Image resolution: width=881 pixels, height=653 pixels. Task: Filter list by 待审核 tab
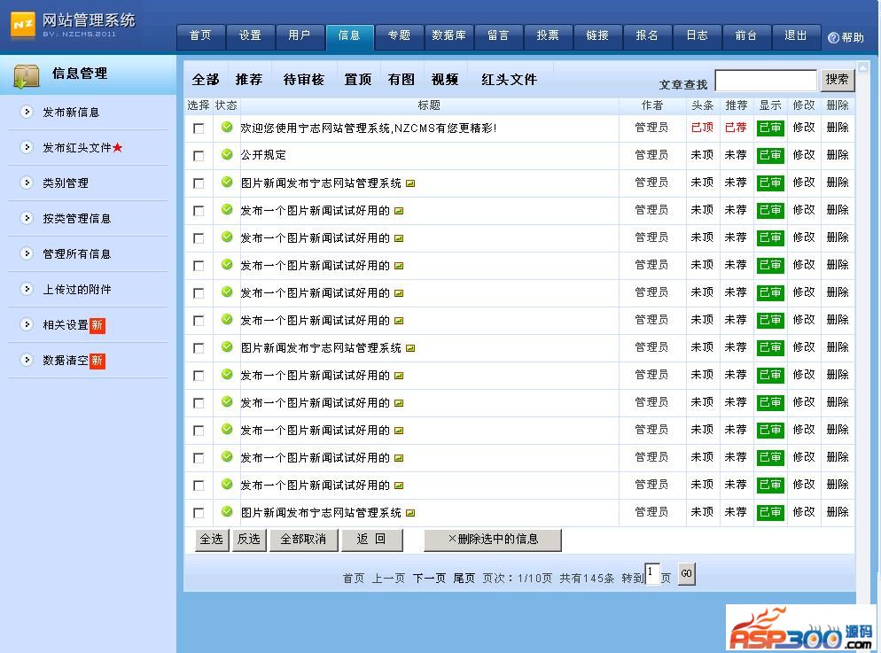tap(304, 80)
